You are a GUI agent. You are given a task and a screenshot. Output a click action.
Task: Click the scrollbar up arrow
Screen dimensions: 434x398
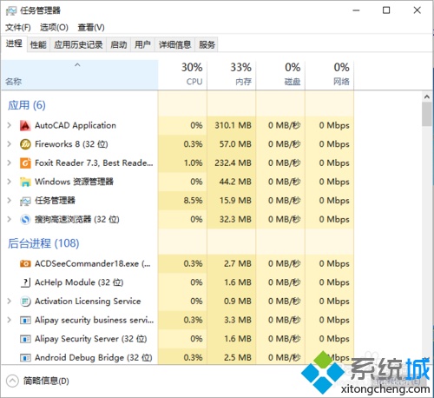(x=427, y=97)
